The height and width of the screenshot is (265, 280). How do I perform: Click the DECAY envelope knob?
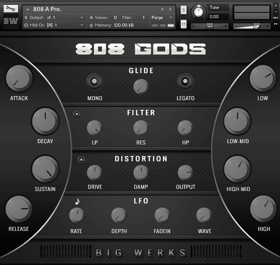pyautogui.click(x=45, y=121)
